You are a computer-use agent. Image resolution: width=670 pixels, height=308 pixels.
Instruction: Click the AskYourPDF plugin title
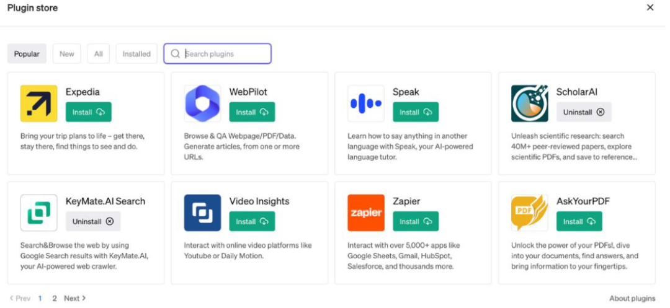click(583, 201)
